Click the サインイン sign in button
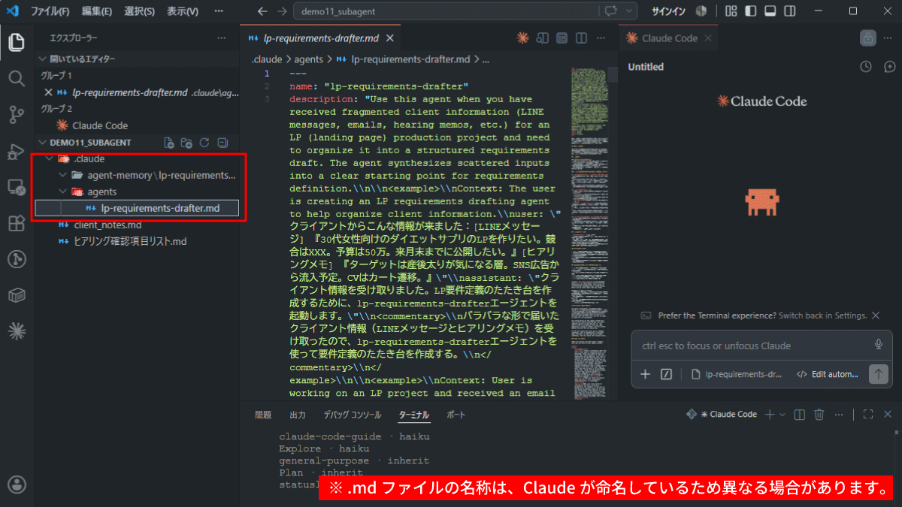The height and width of the screenshot is (507, 902). pyautogui.click(x=668, y=11)
